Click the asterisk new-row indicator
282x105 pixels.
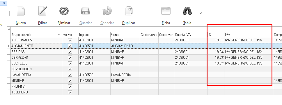pos(9,29)
